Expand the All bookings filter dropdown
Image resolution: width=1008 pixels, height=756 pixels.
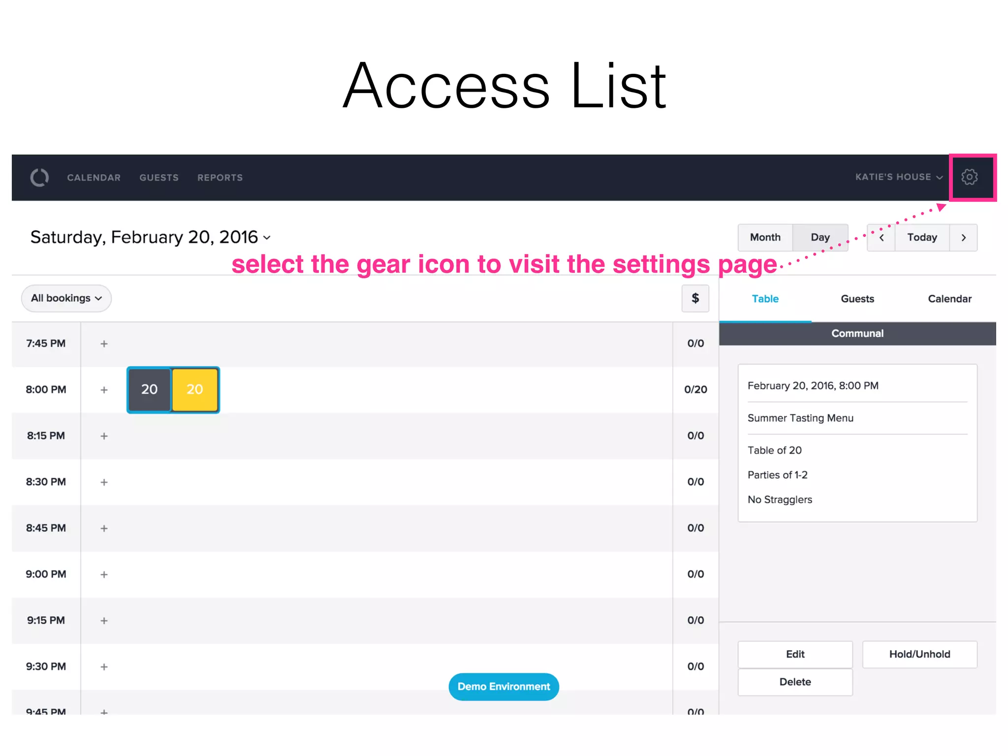click(x=66, y=298)
